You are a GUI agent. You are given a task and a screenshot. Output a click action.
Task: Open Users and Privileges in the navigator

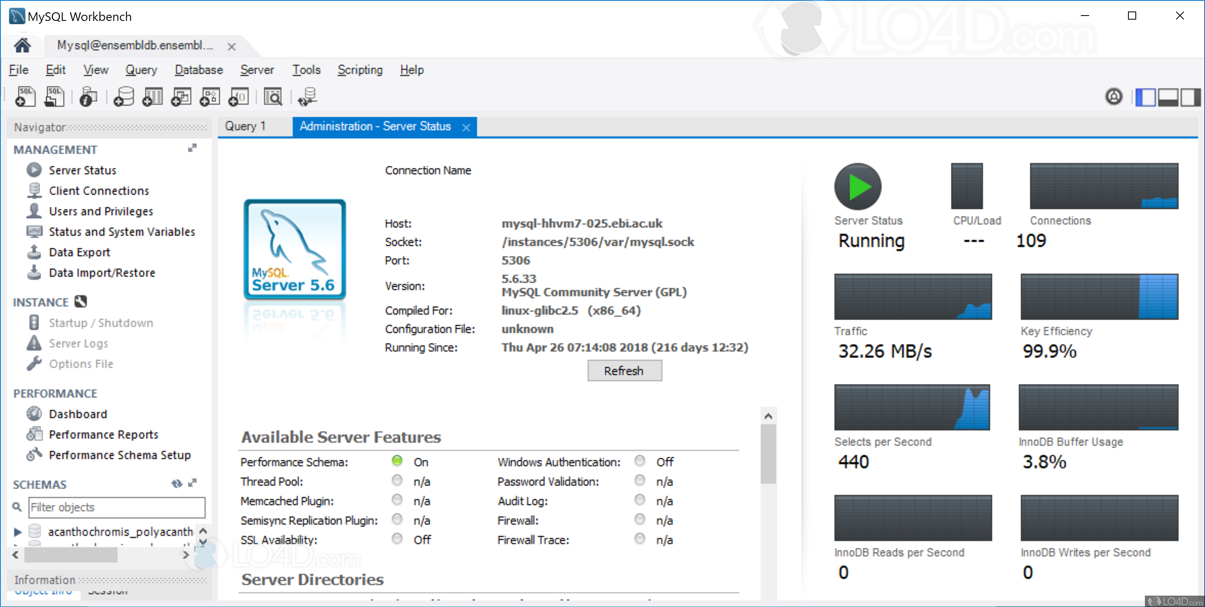pyautogui.click(x=101, y=211)
